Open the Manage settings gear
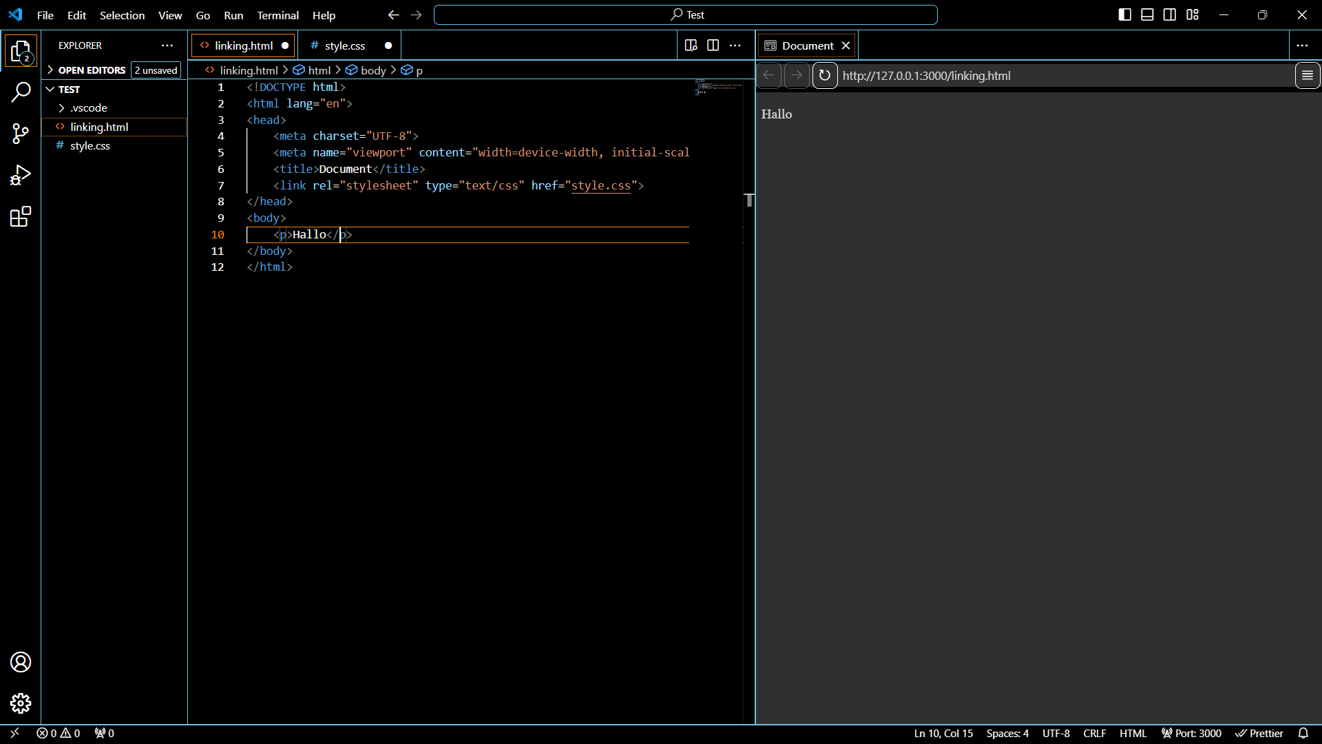Image resolution: width=1322 pixels, height=744 pixels. tap(21, 703)
